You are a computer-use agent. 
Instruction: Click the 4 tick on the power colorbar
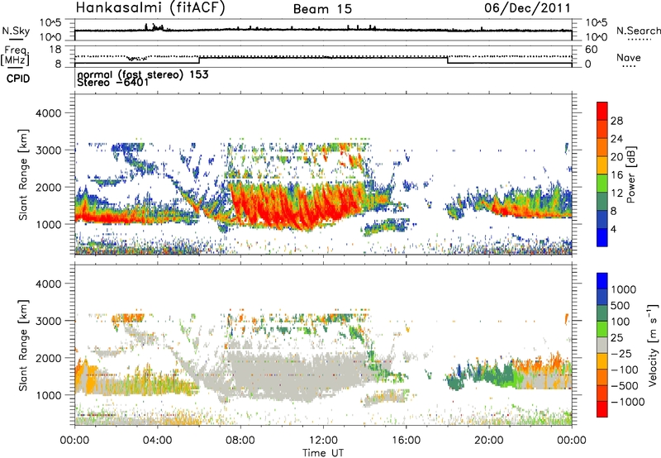(x=613, y=229)
